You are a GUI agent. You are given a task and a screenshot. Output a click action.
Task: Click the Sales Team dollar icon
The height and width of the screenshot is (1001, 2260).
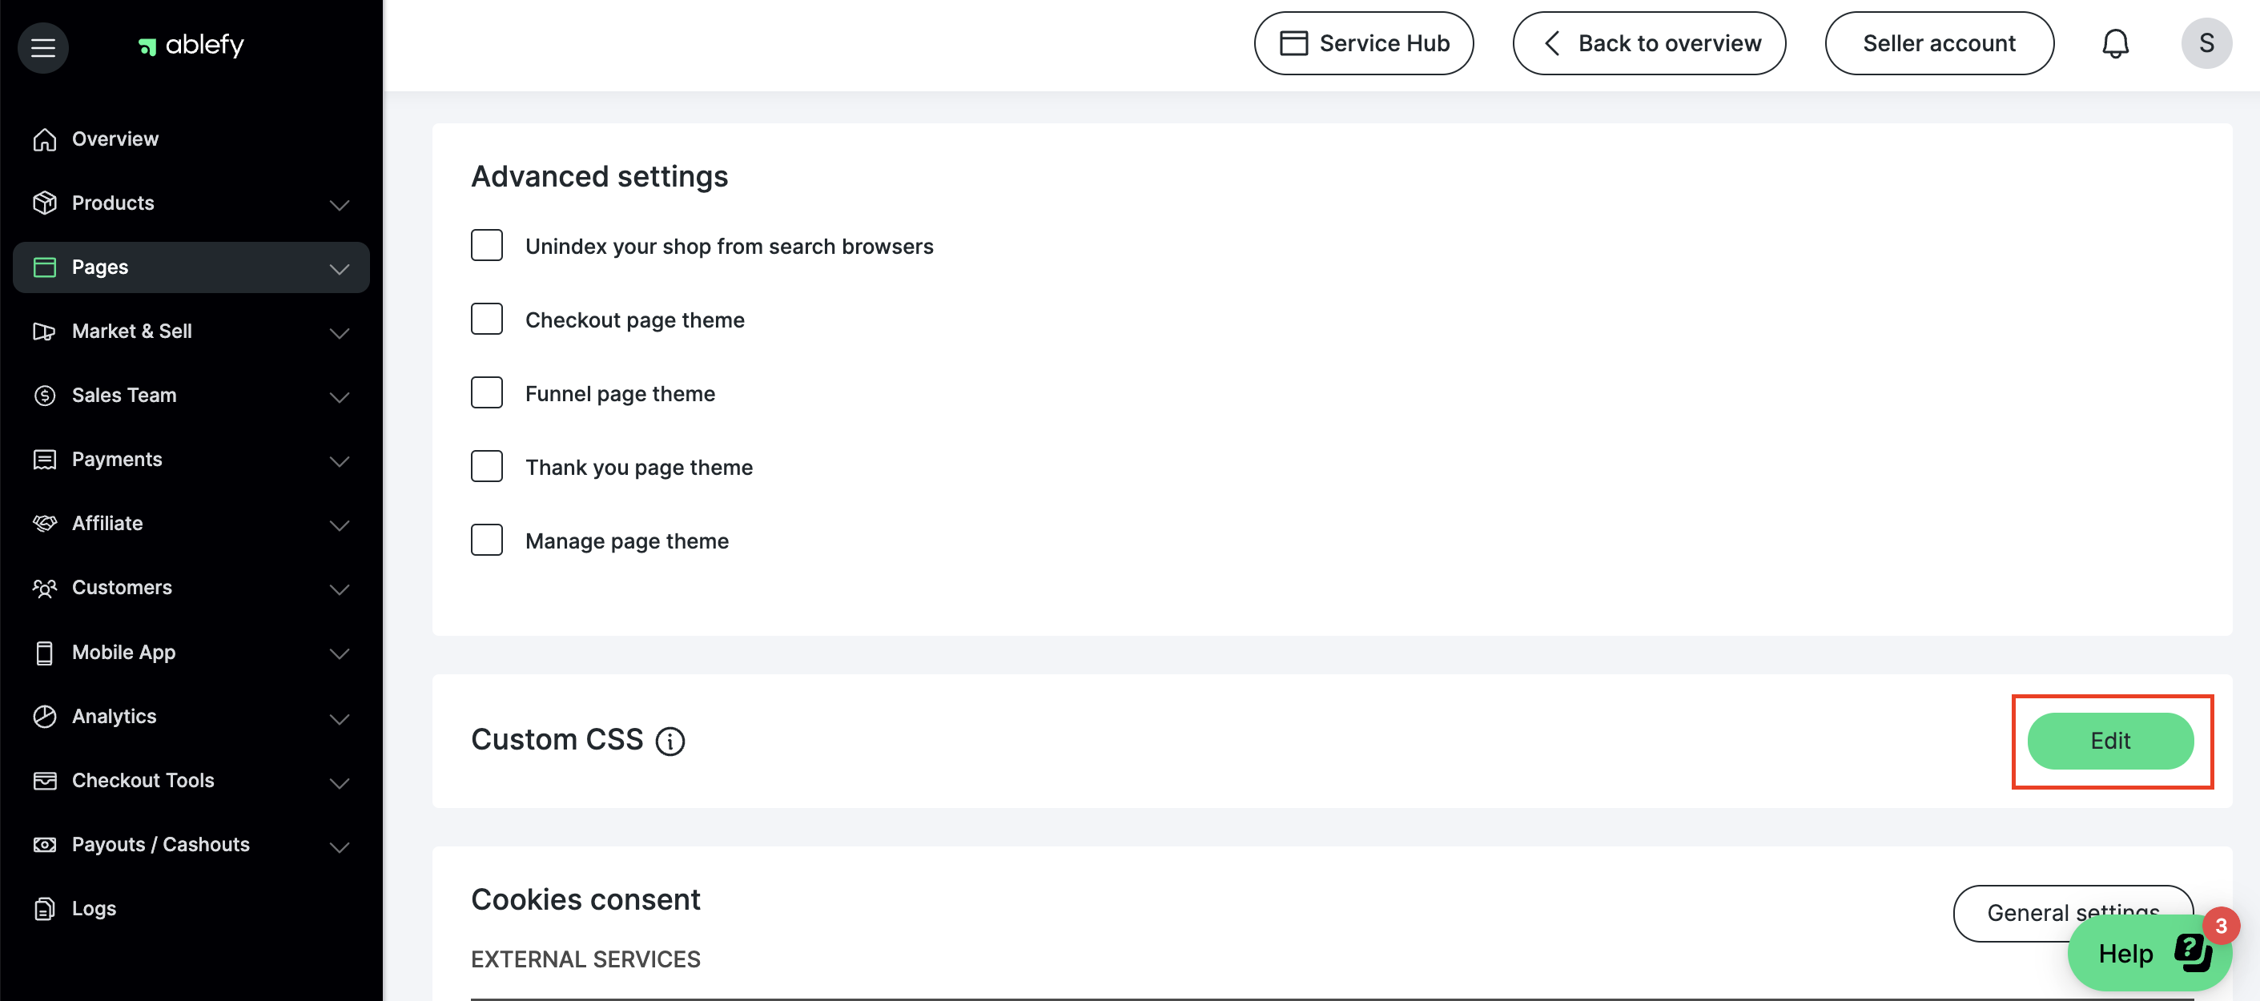tap(45, 395)
